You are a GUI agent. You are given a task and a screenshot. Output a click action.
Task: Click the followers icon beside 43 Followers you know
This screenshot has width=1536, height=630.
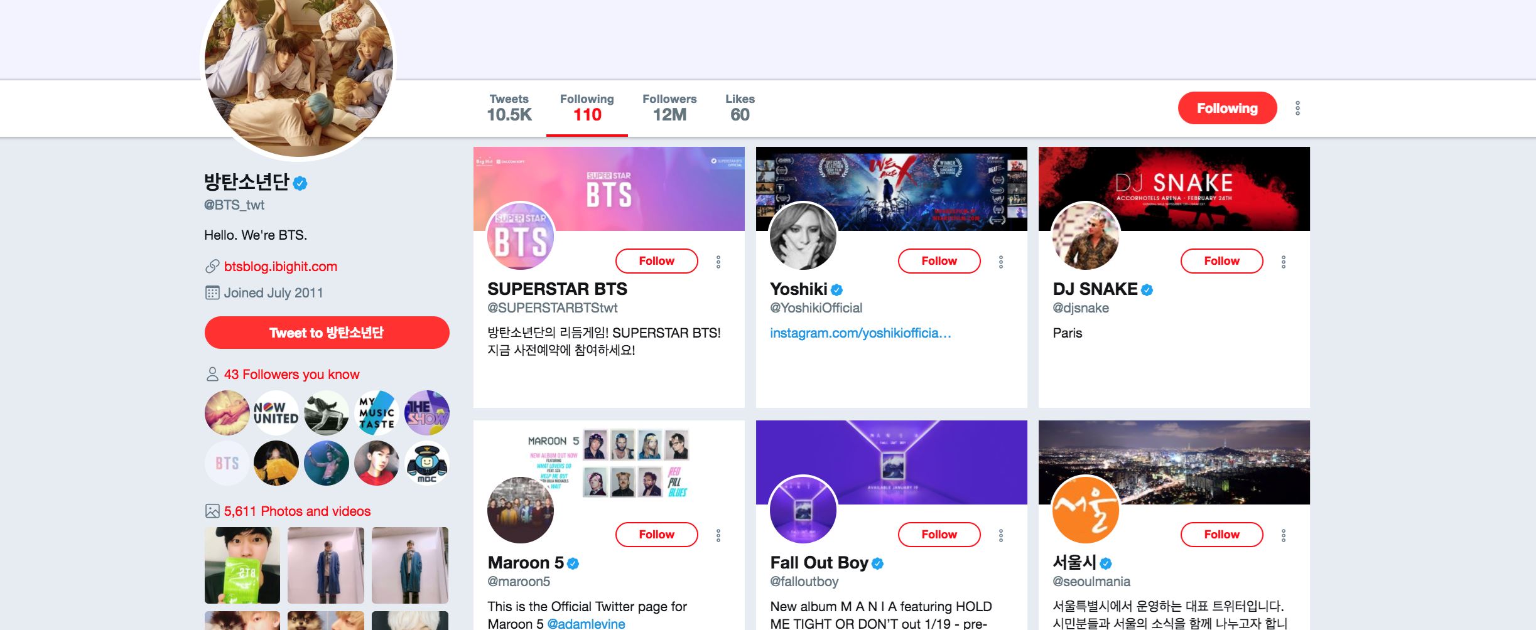(211, 374)
